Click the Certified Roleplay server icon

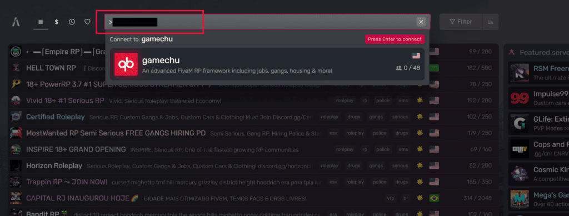[x=16, y=117]
